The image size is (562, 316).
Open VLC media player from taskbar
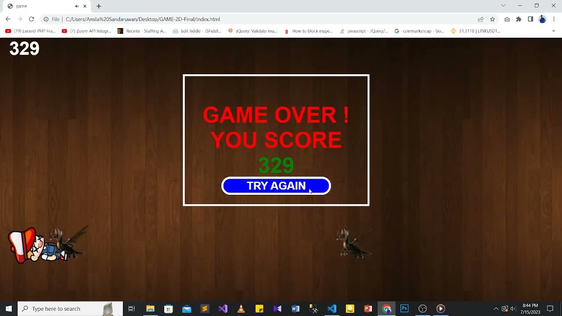241,309
